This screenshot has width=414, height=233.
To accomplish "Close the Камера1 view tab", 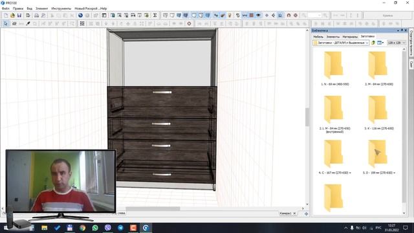I will (x=295, y=213).
